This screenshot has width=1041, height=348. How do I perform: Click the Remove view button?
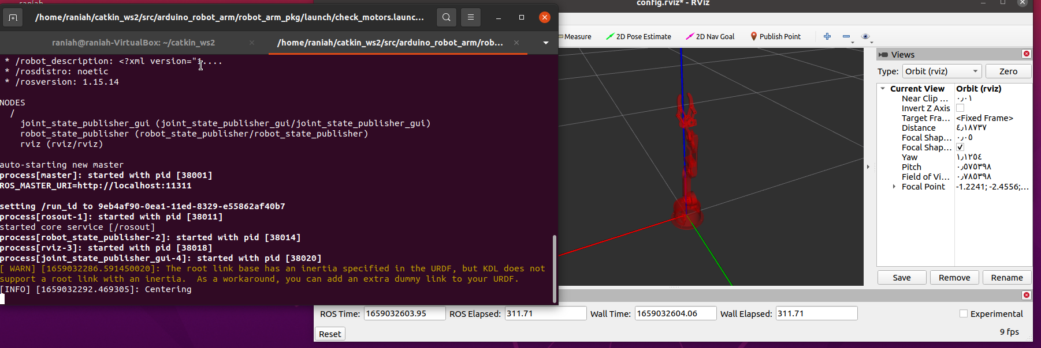[954, 278]
